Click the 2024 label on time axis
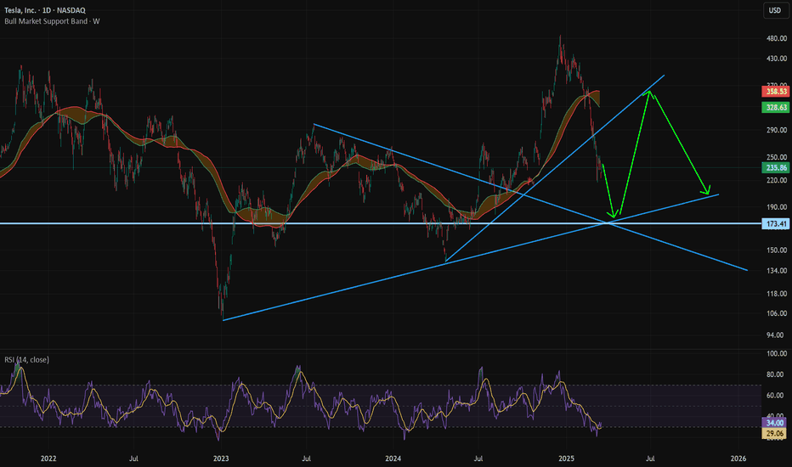This screenshot has width=792, height=467. coord(393,459)
